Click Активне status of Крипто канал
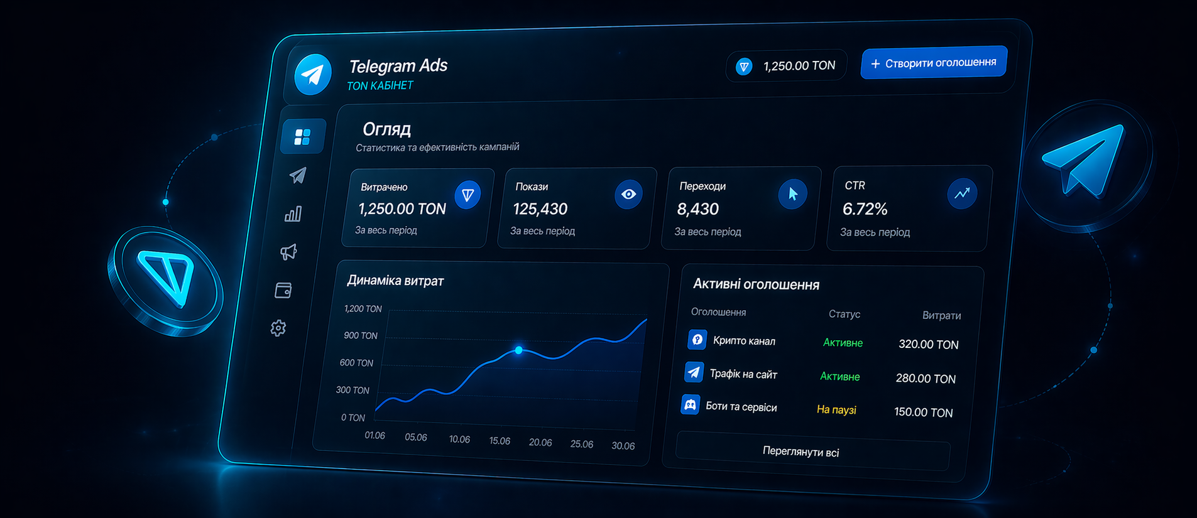Screen dimensions: 1197x518 pyautogui.click(x=843, y=343)
